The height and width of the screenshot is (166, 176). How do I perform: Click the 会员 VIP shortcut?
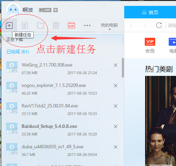coord(150,45)
